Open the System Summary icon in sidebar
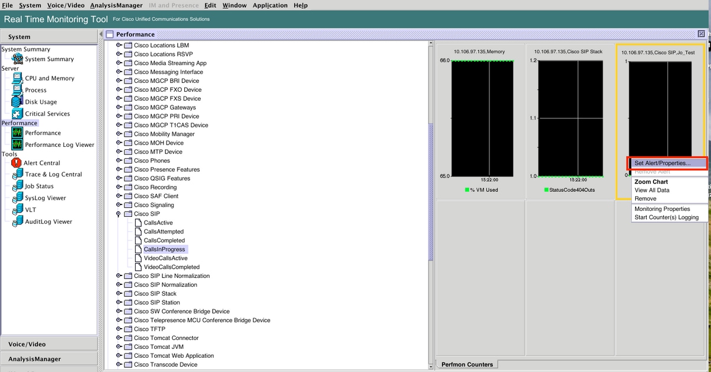Image resolution: width=711 pixels, height=372 pixels. coord(17,59)
